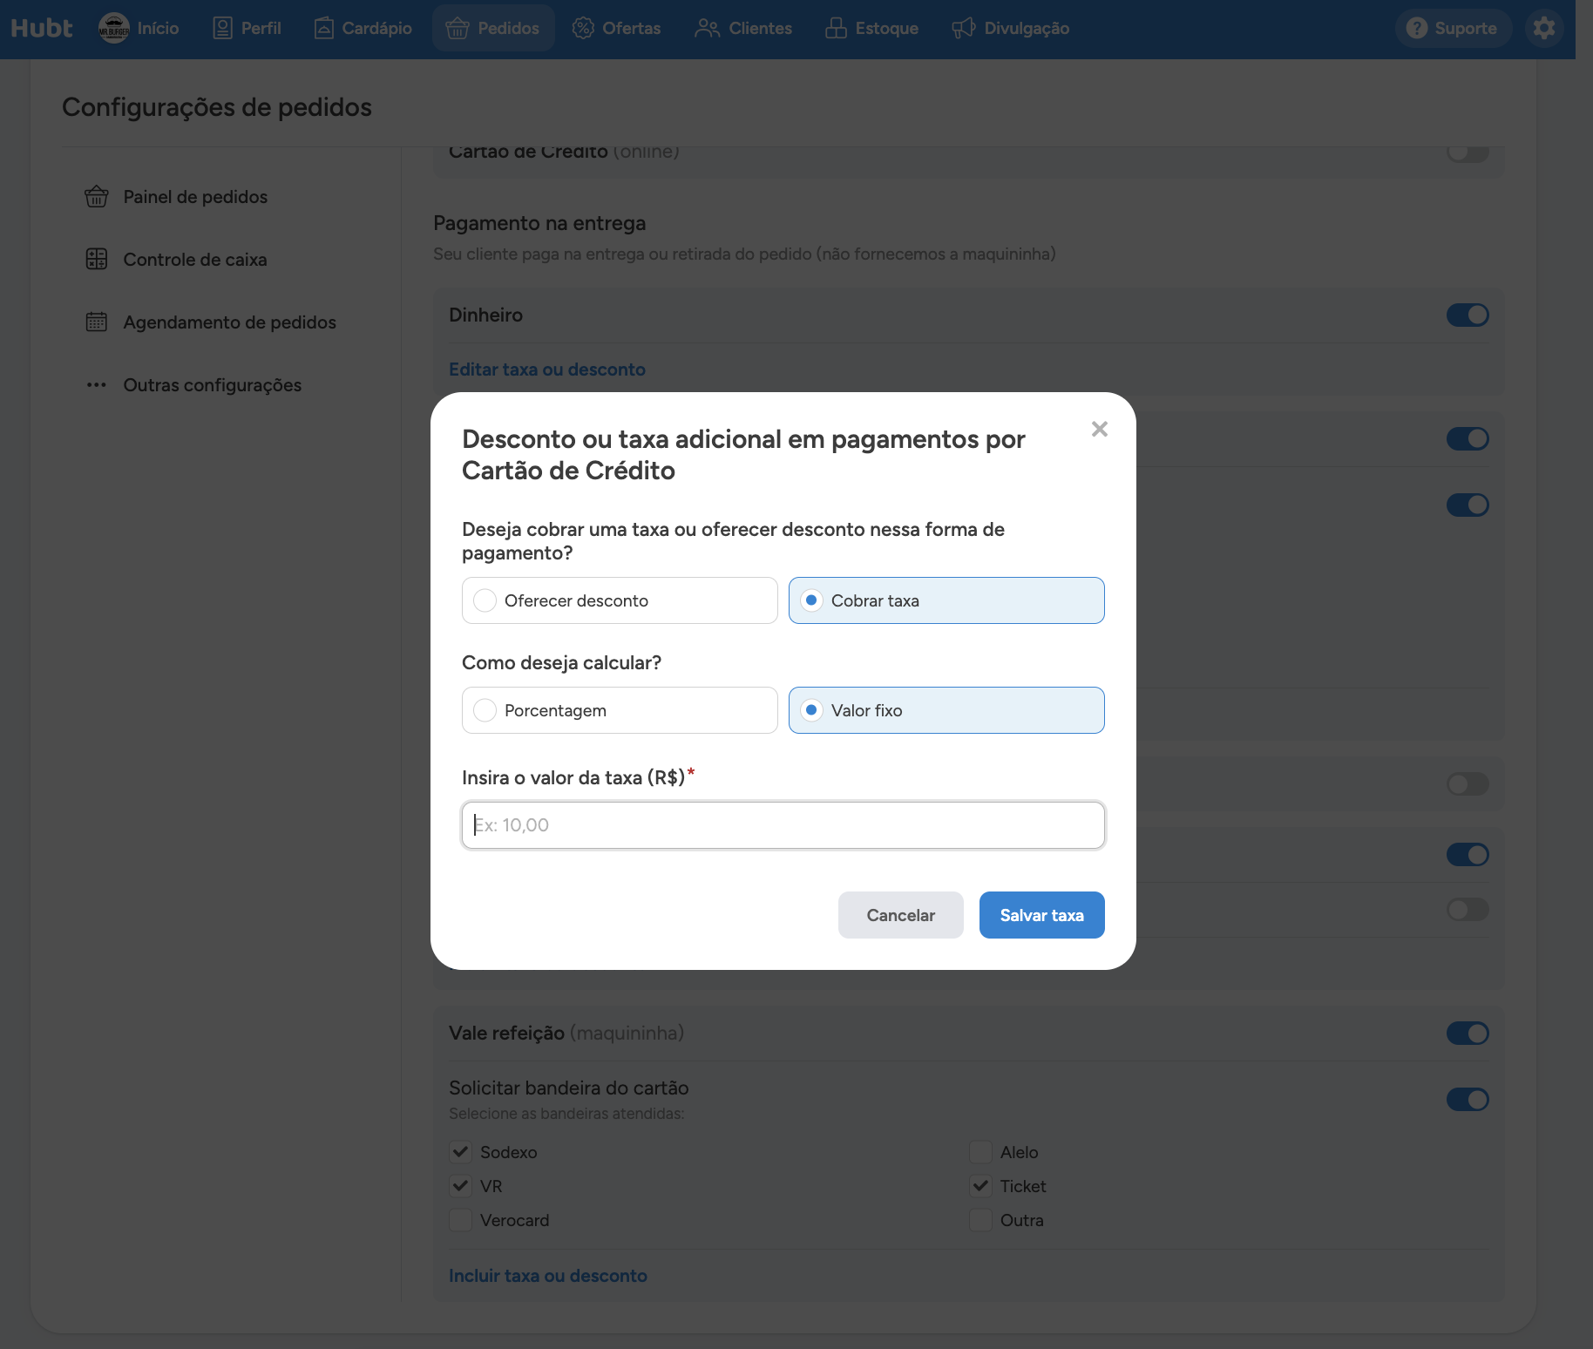Click the Outras configurações ellipsis icon
Viewport: 1593px width, 1349px height.
pyautogui.click(x=97, y=385)
